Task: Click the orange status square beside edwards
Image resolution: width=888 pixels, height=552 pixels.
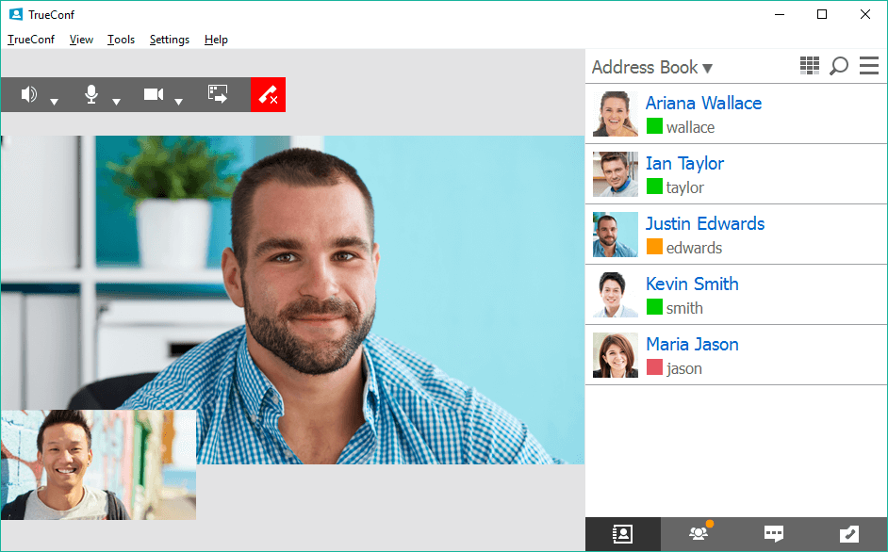Action: tap(654, 246)
